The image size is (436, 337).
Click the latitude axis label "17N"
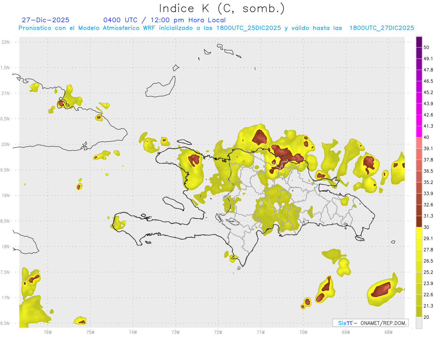point(6,298)
